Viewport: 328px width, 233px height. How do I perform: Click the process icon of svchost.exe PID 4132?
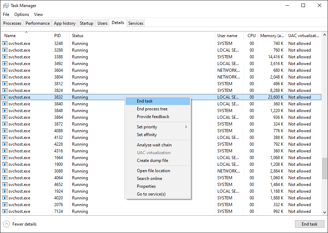tap(5, 138)
